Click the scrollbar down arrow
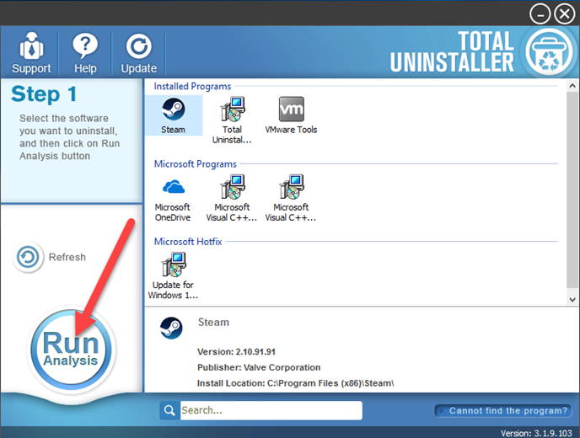This screenshot has width=580, height=438. pyautogui.click(x=572, y=299)
